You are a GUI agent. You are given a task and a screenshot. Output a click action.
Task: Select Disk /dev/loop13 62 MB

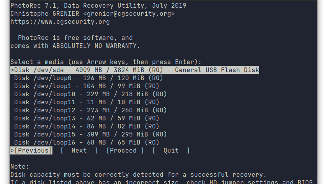point(87,118)
